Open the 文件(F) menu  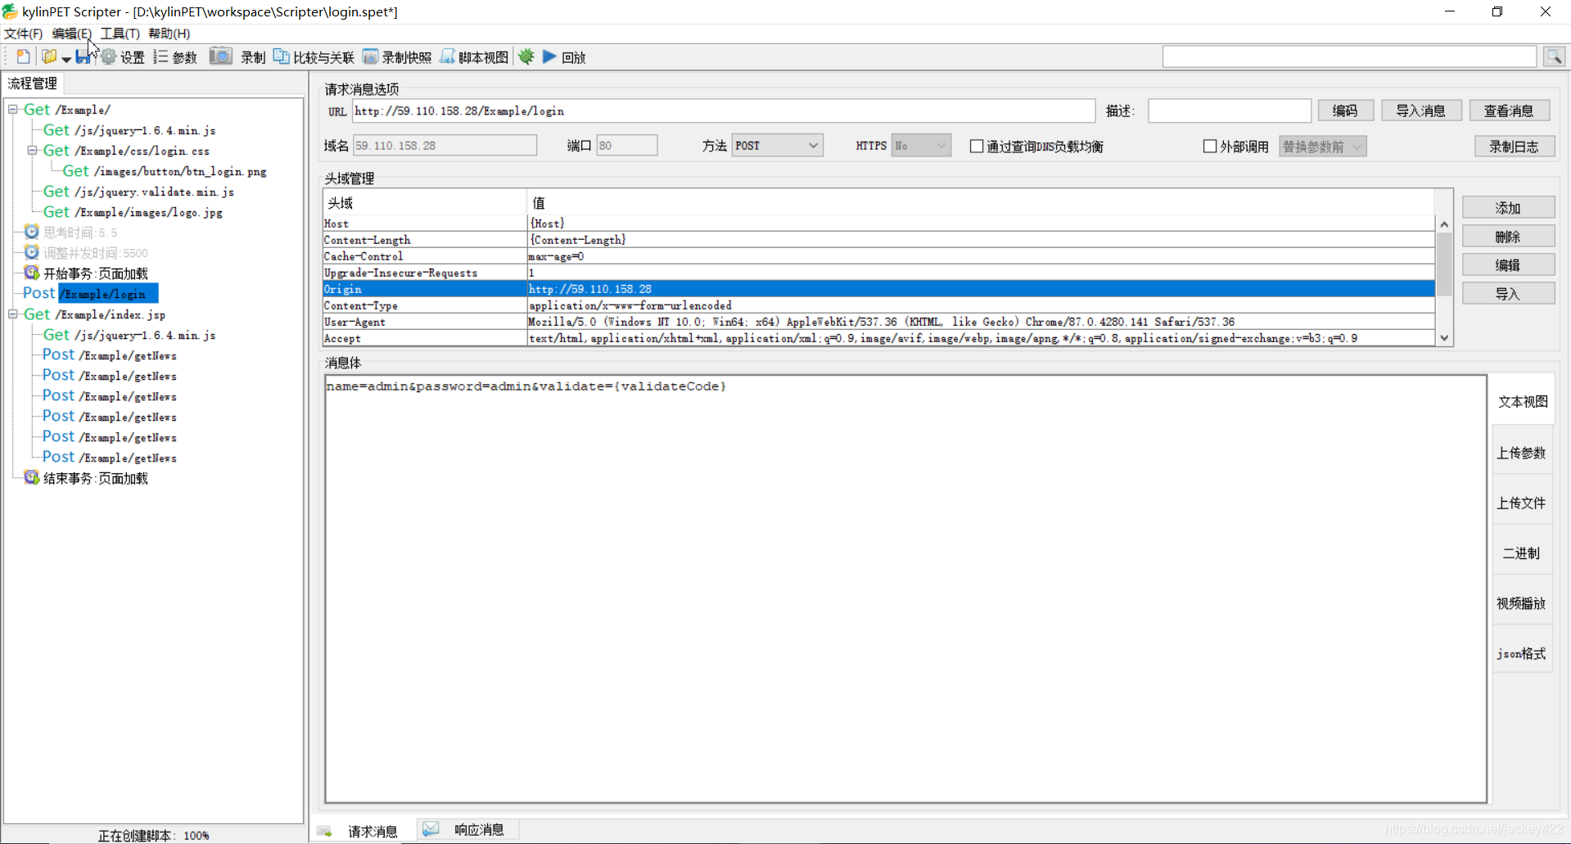(x=23, y=34)
